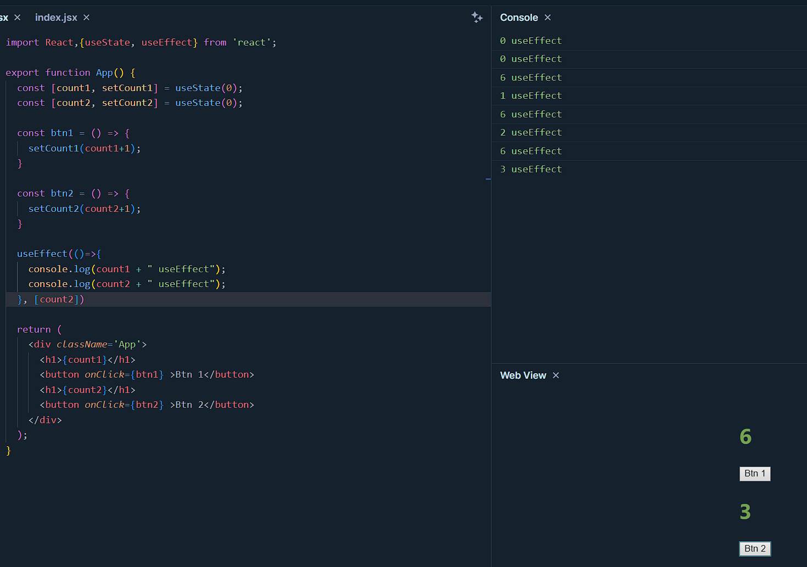Select the "3 useEffect" console log entry
This screenshot has height=567, width=807.
[531, 170]
